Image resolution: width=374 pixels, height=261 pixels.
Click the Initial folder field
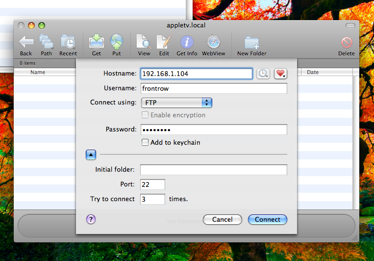214,170
